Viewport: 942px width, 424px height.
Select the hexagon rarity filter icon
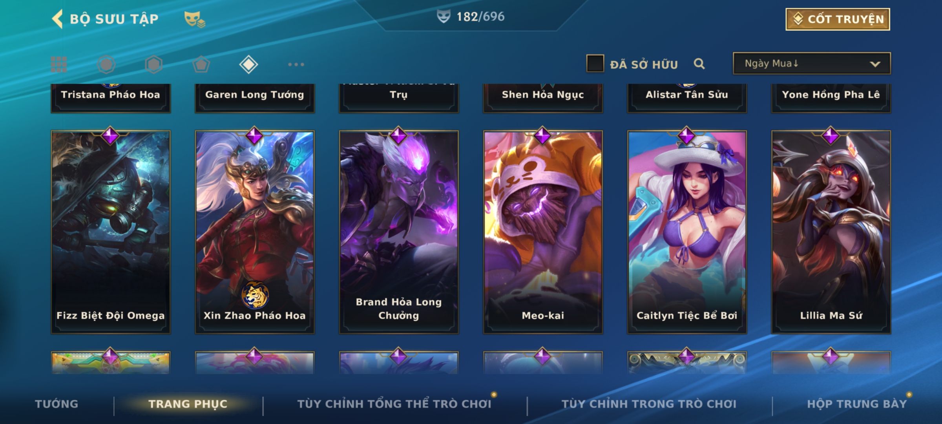pos(154,64)
